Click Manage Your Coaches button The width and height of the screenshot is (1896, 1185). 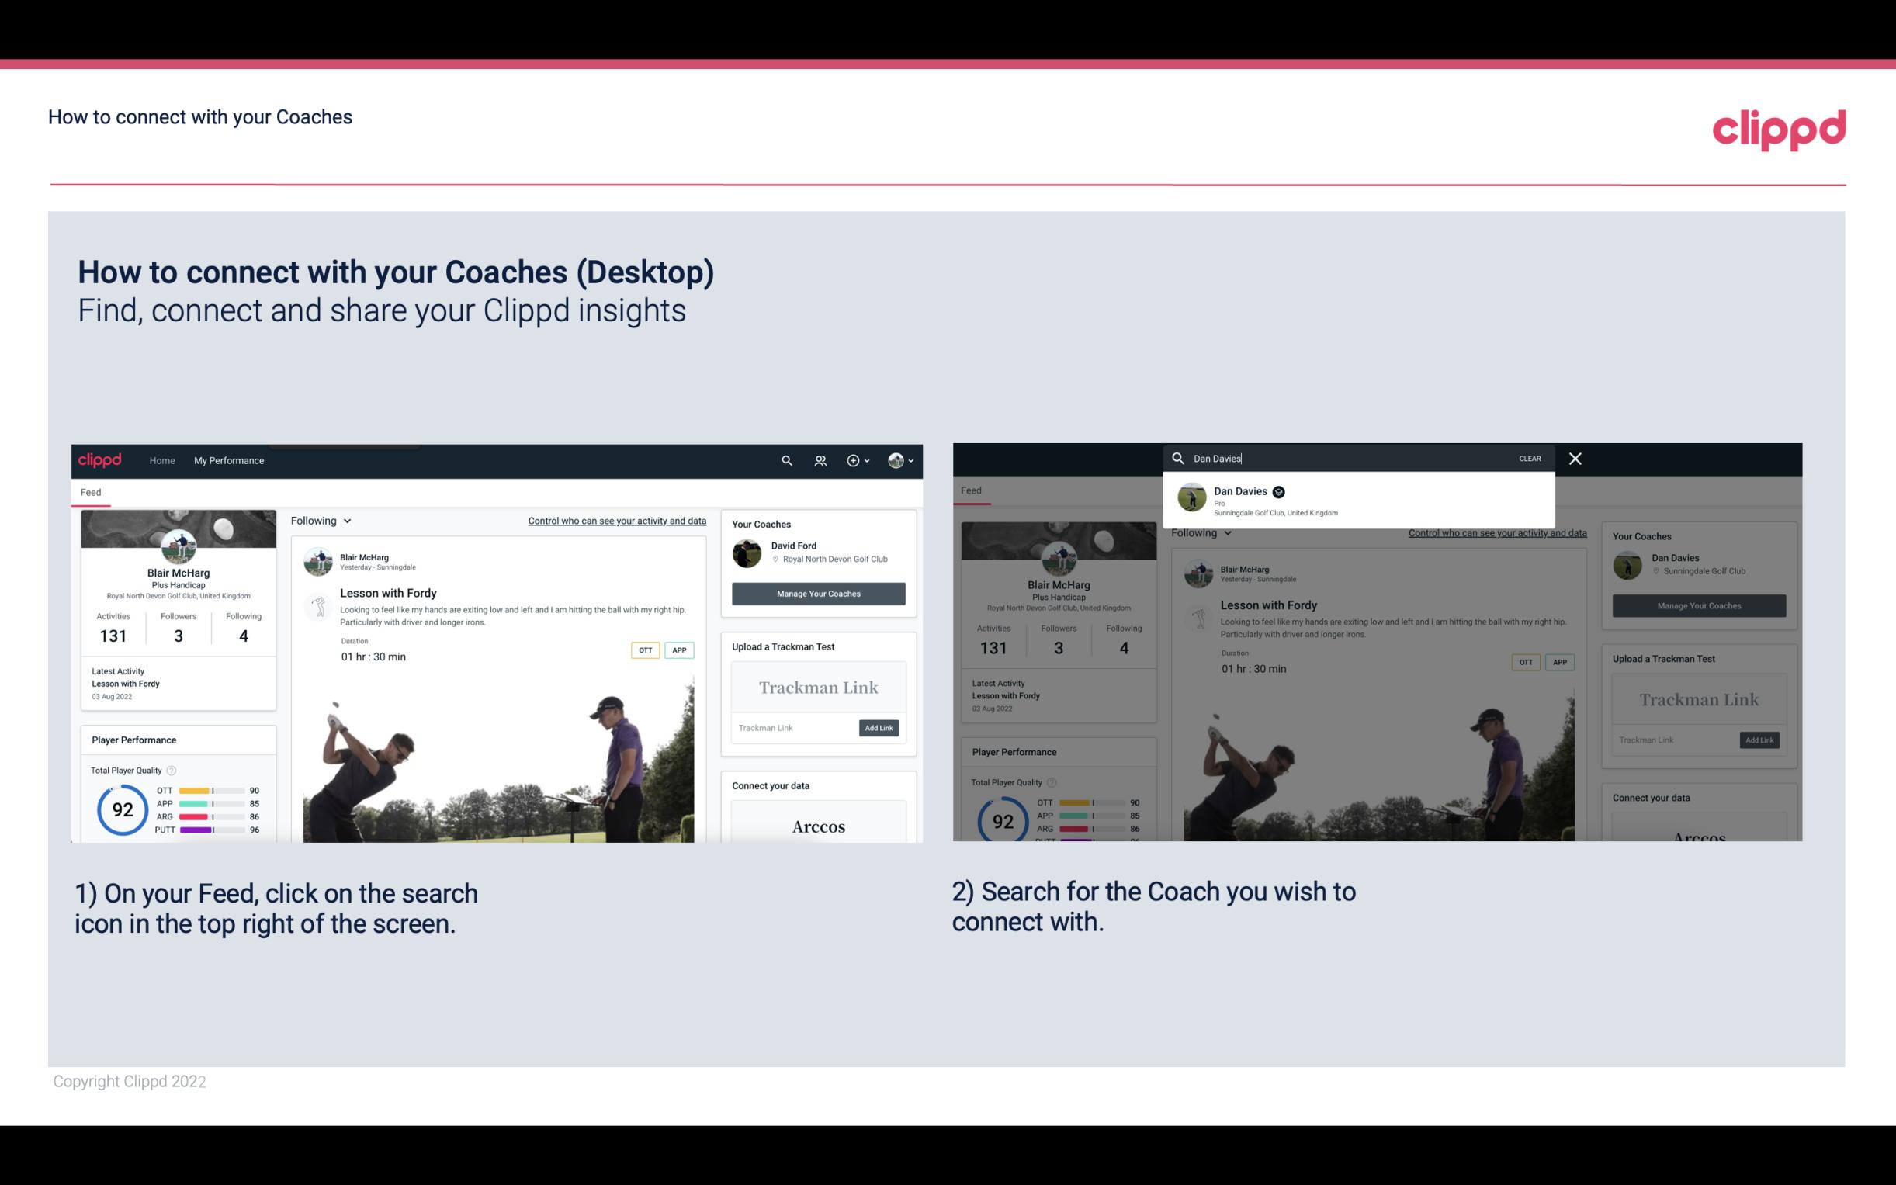(x=818, y=593)
